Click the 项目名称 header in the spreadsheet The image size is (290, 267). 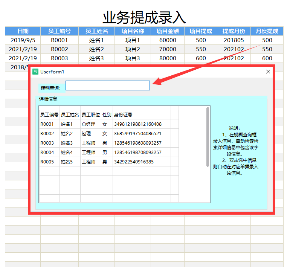(x=133, y=31)
